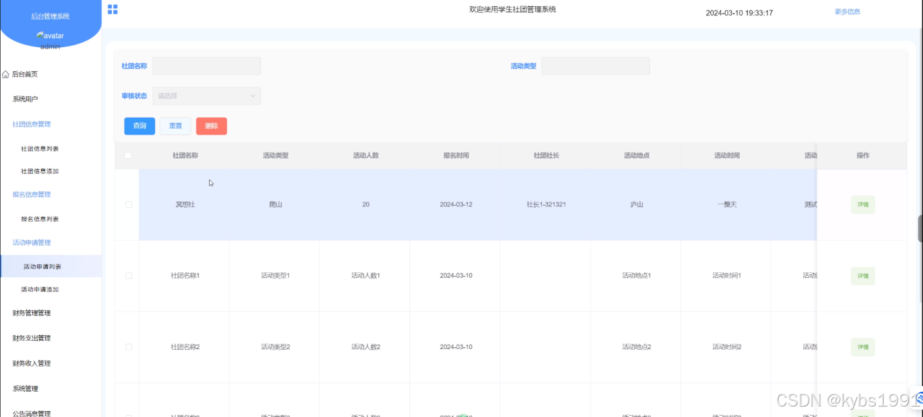Check the 社团名称1 row checkbox
923x417 pixels.
click(128, 275)
